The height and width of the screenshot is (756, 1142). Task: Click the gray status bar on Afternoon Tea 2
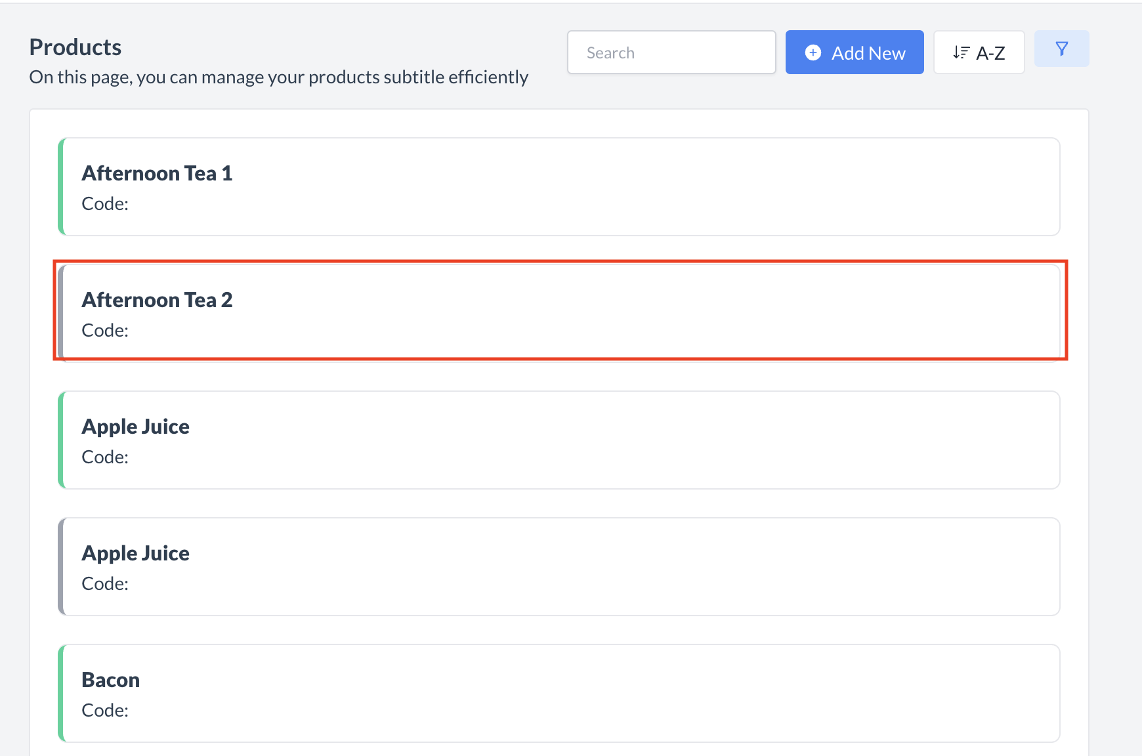pyautogui.click(x=61, y=311)
